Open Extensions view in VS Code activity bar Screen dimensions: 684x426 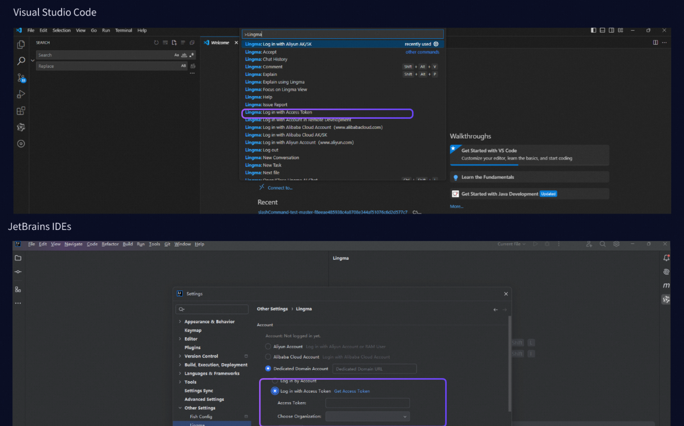[21, 111]
